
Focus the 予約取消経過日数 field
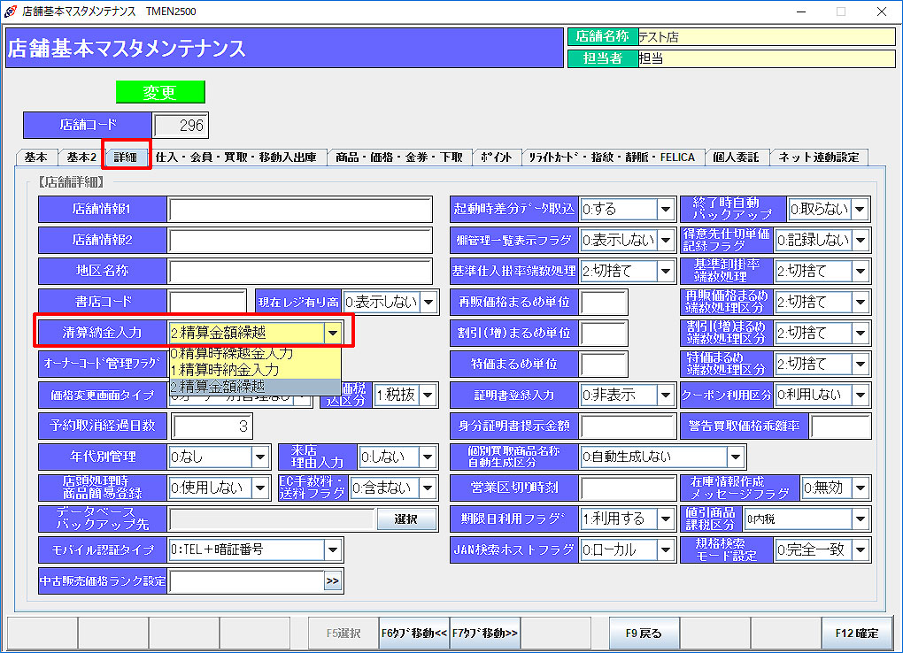click(x=212, y=426)
